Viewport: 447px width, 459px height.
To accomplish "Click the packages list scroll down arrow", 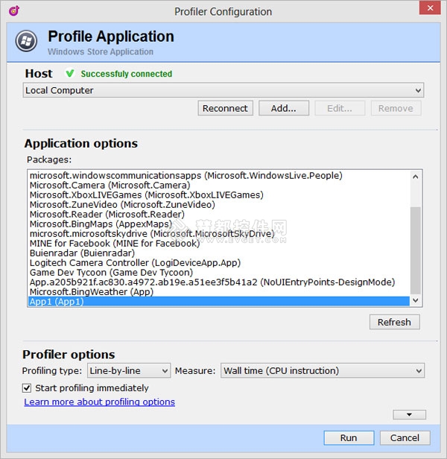I will tap(416, 300).
